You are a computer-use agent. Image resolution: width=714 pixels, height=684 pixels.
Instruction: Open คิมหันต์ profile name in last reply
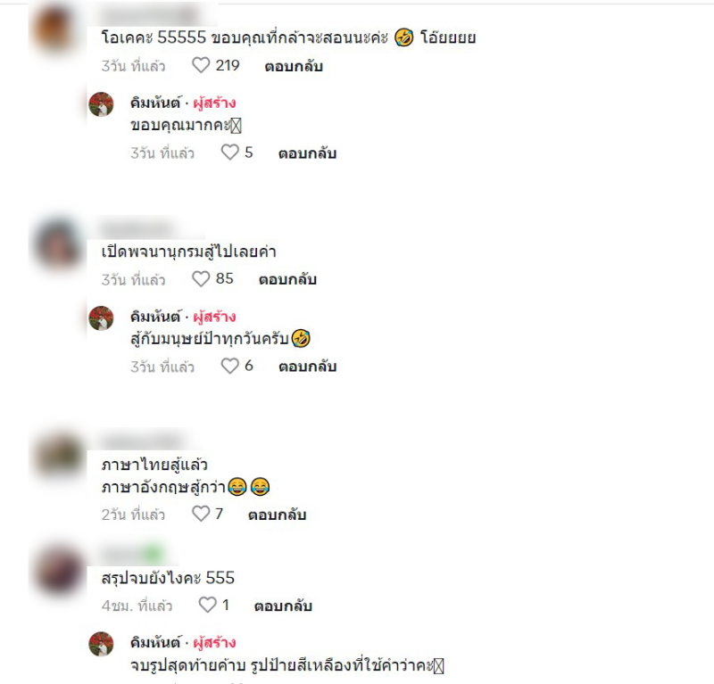(x=155, y=642)
